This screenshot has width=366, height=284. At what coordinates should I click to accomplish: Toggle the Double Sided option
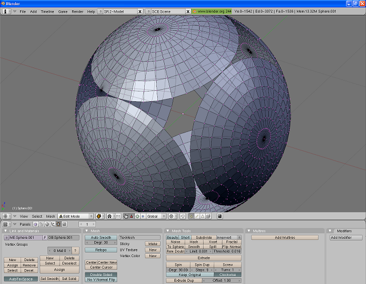pos(101,274)
